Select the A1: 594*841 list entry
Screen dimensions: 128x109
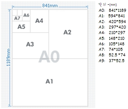coord(112,16)
